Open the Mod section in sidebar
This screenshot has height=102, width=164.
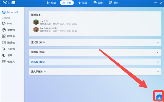[12, 24]
